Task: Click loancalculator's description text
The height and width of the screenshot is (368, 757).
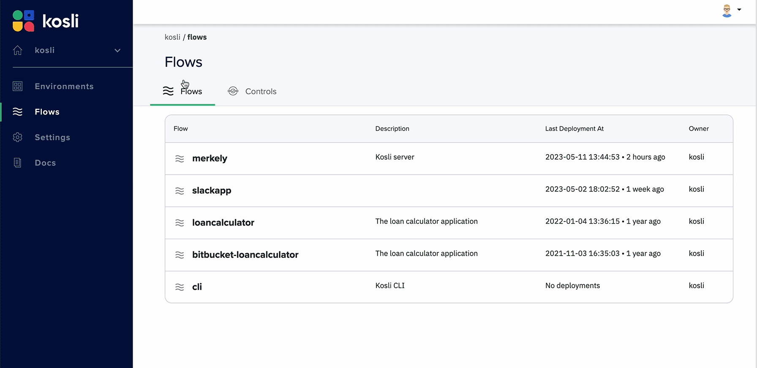Action: coord(426,221)
